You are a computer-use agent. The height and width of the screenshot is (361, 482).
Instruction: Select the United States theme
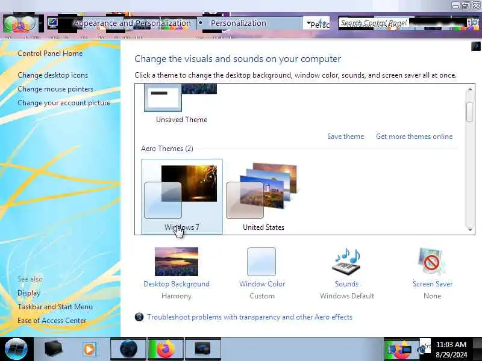[x=263, y=197]
